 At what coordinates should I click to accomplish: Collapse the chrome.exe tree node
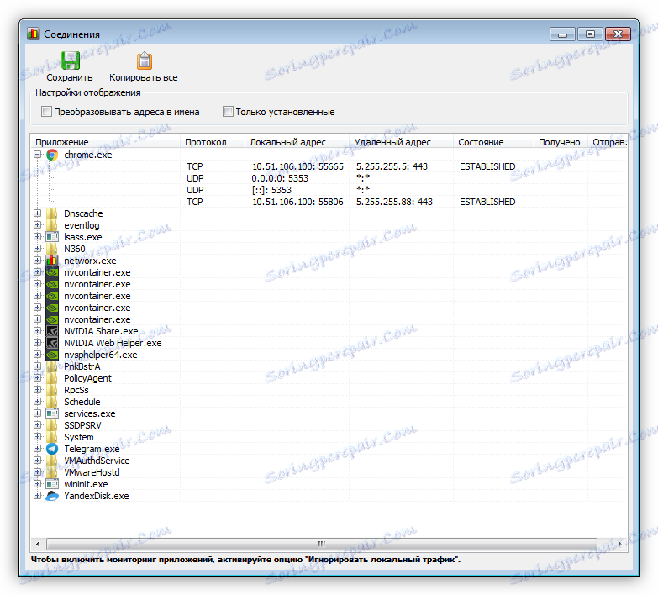[37, 155]
